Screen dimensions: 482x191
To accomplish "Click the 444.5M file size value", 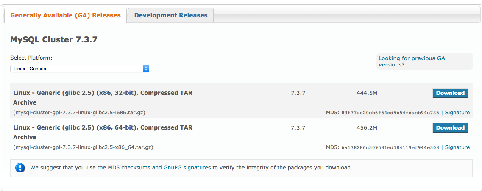I will click(x=367, y=93).
